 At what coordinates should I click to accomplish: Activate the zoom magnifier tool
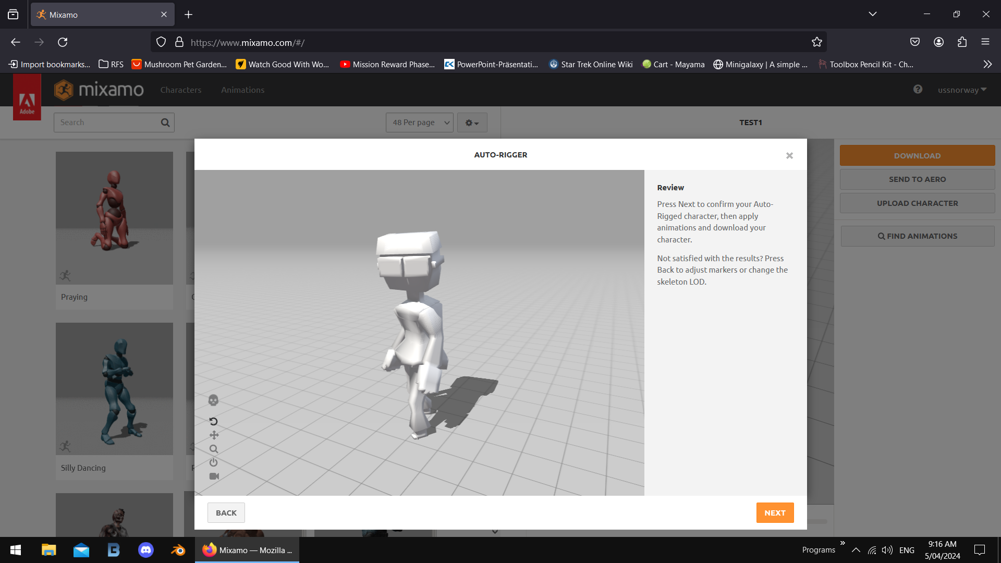coord(213,449)
